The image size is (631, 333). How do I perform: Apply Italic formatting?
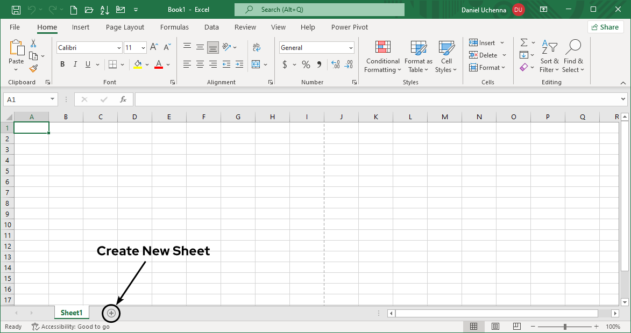75,64
